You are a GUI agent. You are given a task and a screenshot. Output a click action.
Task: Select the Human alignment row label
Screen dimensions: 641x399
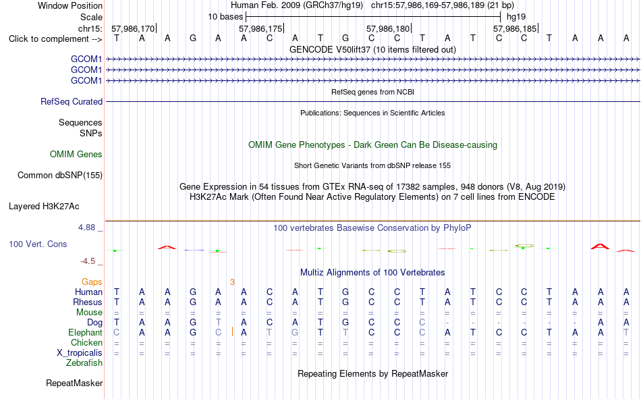(88, 292)
